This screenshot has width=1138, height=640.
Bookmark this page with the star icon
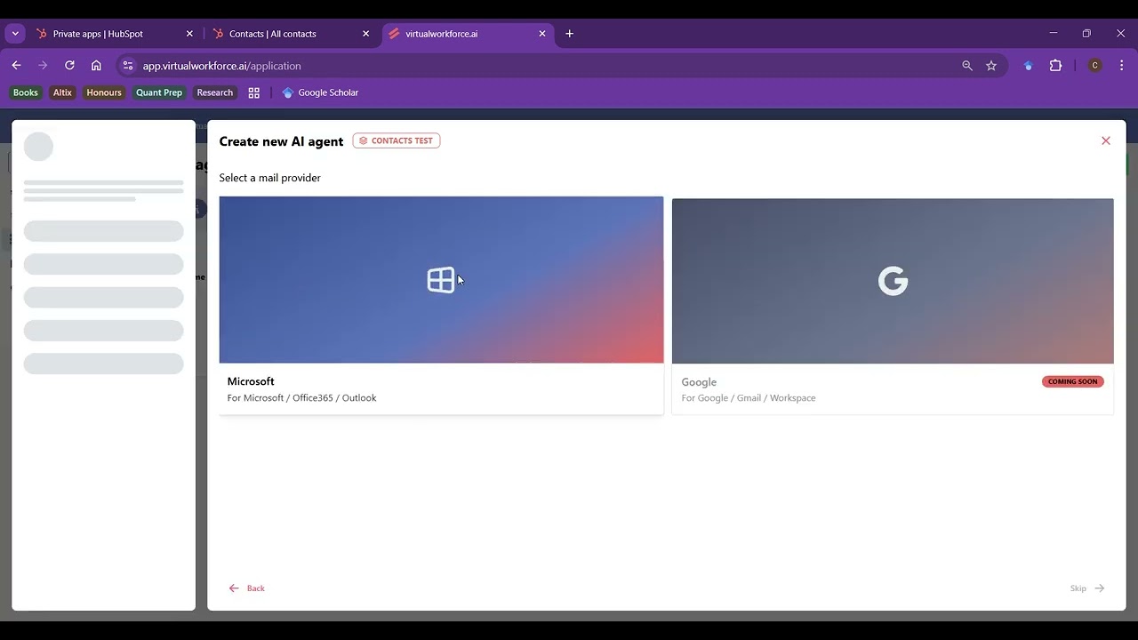(x=991, y=66)
